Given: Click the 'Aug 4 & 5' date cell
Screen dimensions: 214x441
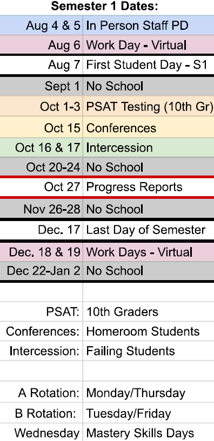Looking at the screenshot, I should coord(41,25).
